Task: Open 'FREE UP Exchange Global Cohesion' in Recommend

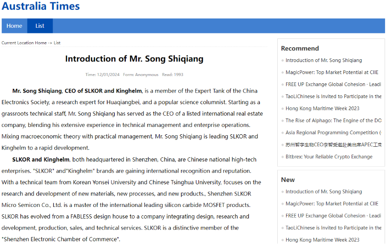Action: pos(334,84)
